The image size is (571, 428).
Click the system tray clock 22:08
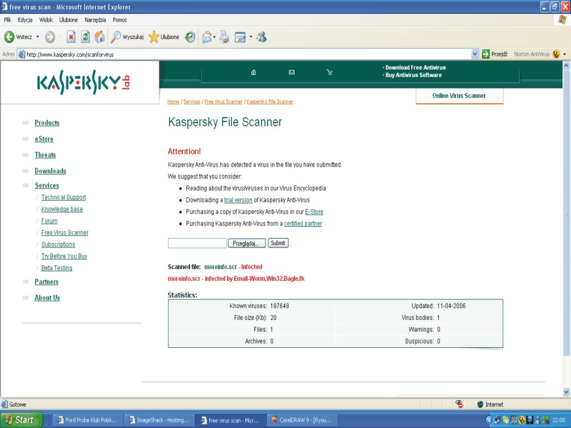pyautogui.click(x=559, y=420)
